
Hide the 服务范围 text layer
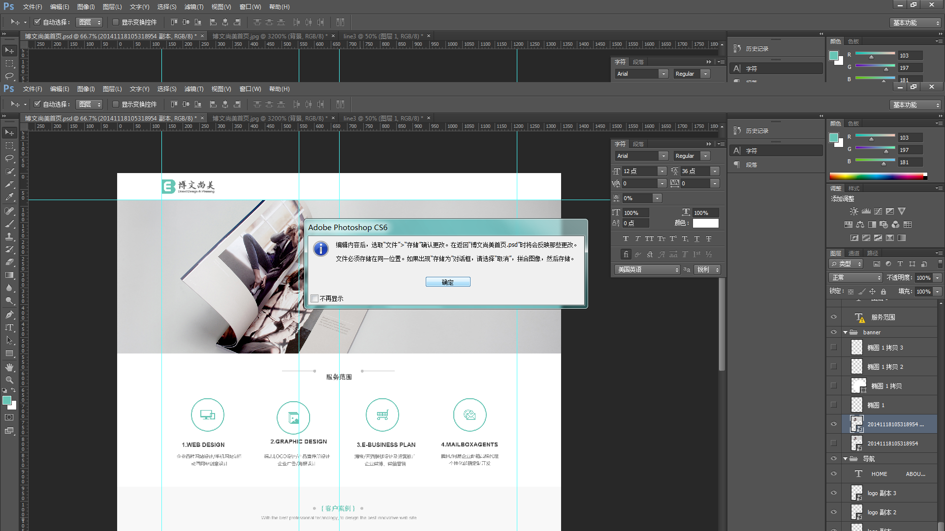coord(834,317)
